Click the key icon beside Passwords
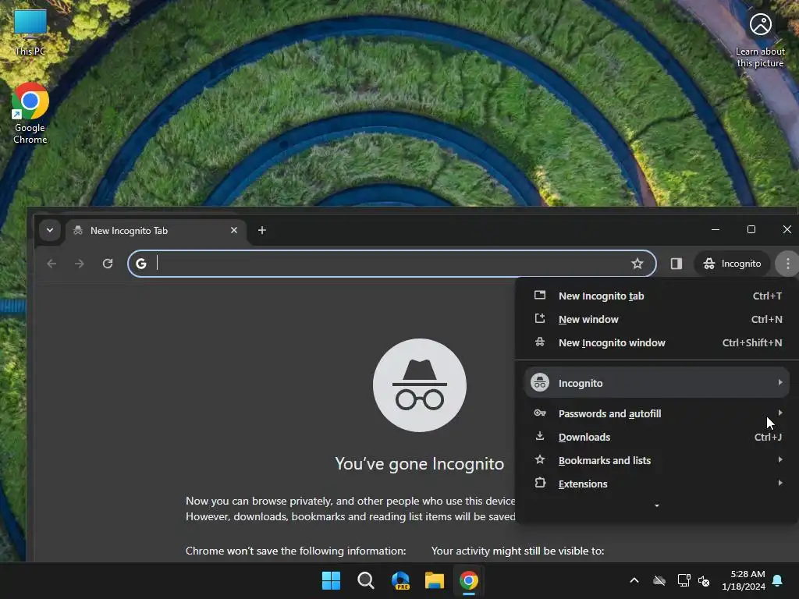Screen dimensions: 799x599 pyautogui.click(x=540, y=413)
